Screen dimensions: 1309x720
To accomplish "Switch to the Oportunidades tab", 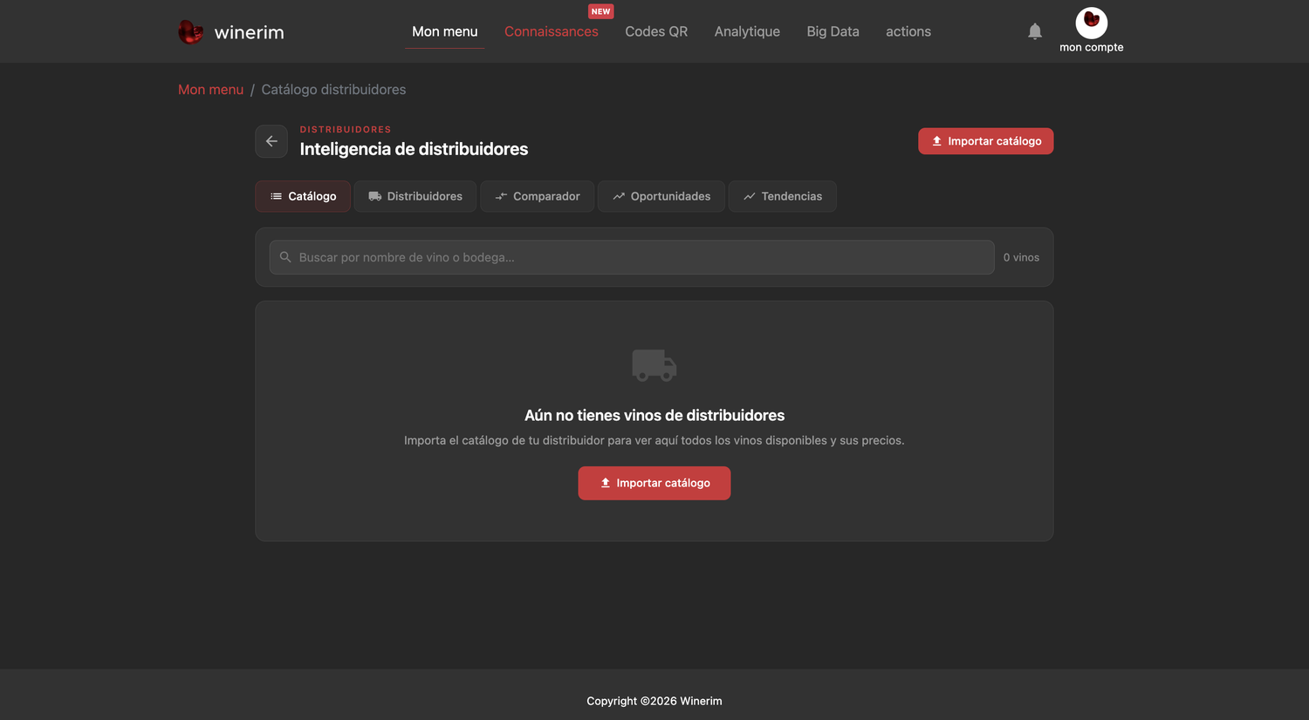I will (x=661, y=196).
